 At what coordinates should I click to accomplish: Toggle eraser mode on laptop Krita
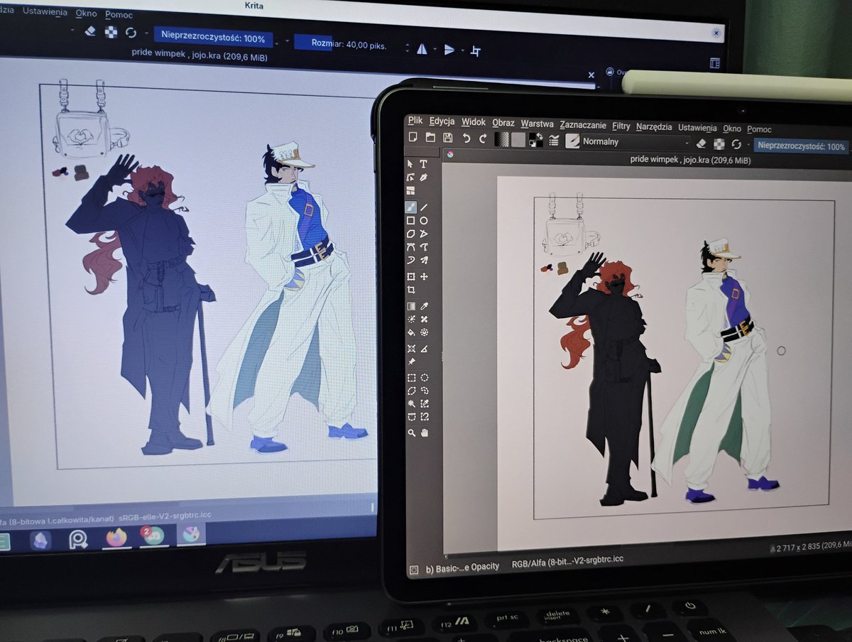(x=89, y=31)
